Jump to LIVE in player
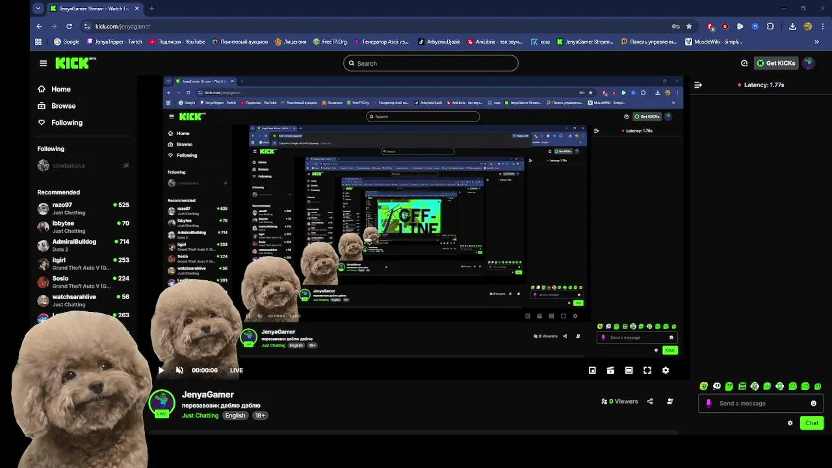This screenshot has height=468, width=832. [236, 370]
